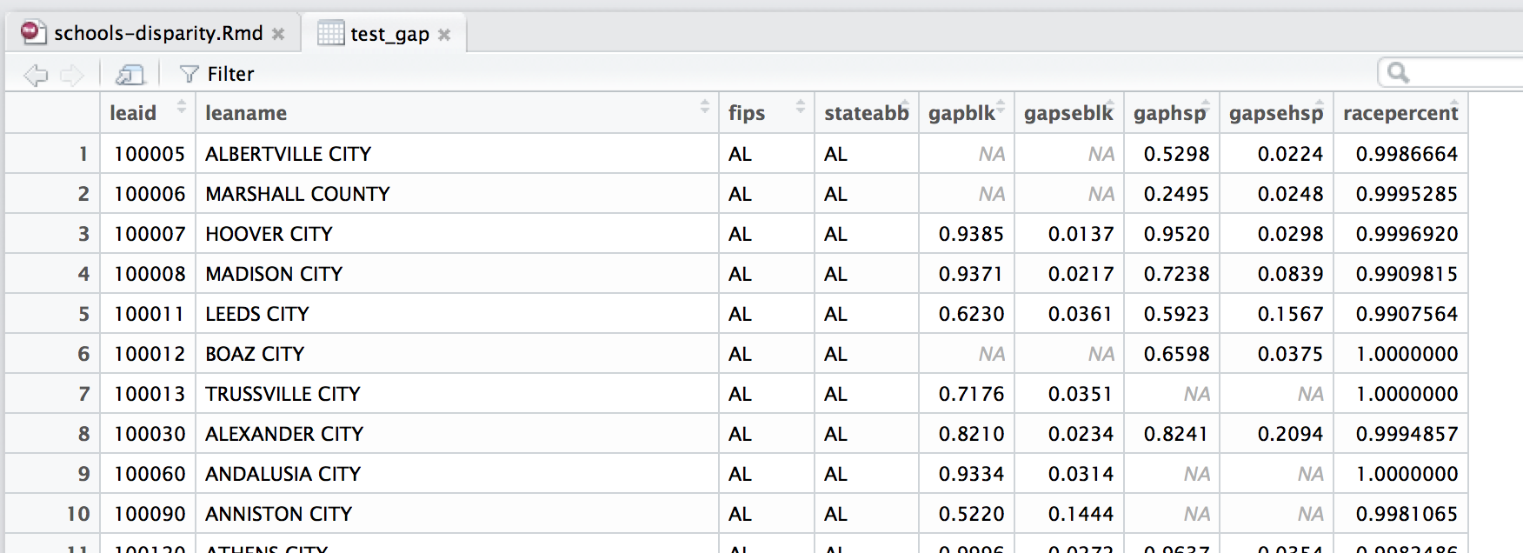Select MARSHALL COUNTY cell
This screenshot has width=1523, height=553.
[457, 194]
